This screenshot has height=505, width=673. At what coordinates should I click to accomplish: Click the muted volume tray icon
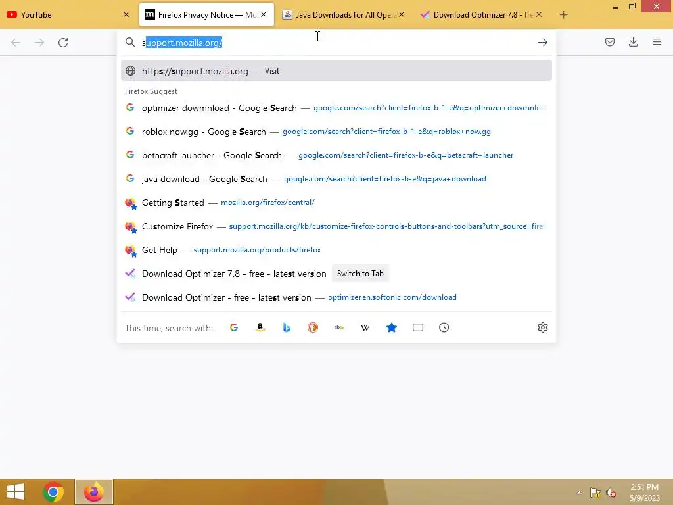pos(611,493)
